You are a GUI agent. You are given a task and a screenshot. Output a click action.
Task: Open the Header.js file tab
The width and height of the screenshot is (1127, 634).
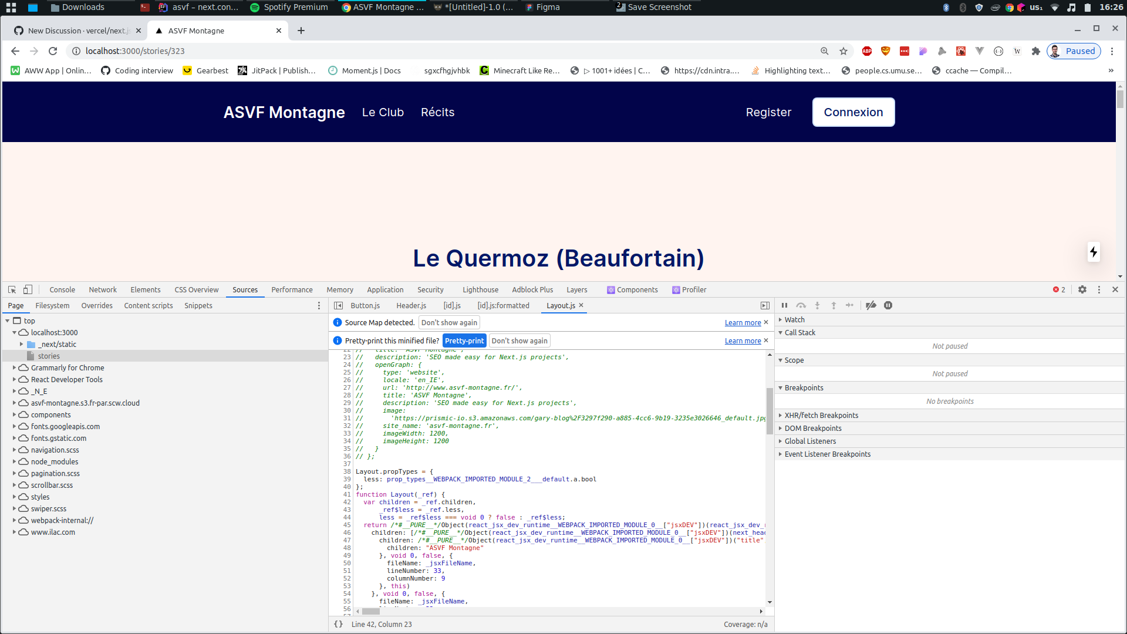[x=411, y=305]
